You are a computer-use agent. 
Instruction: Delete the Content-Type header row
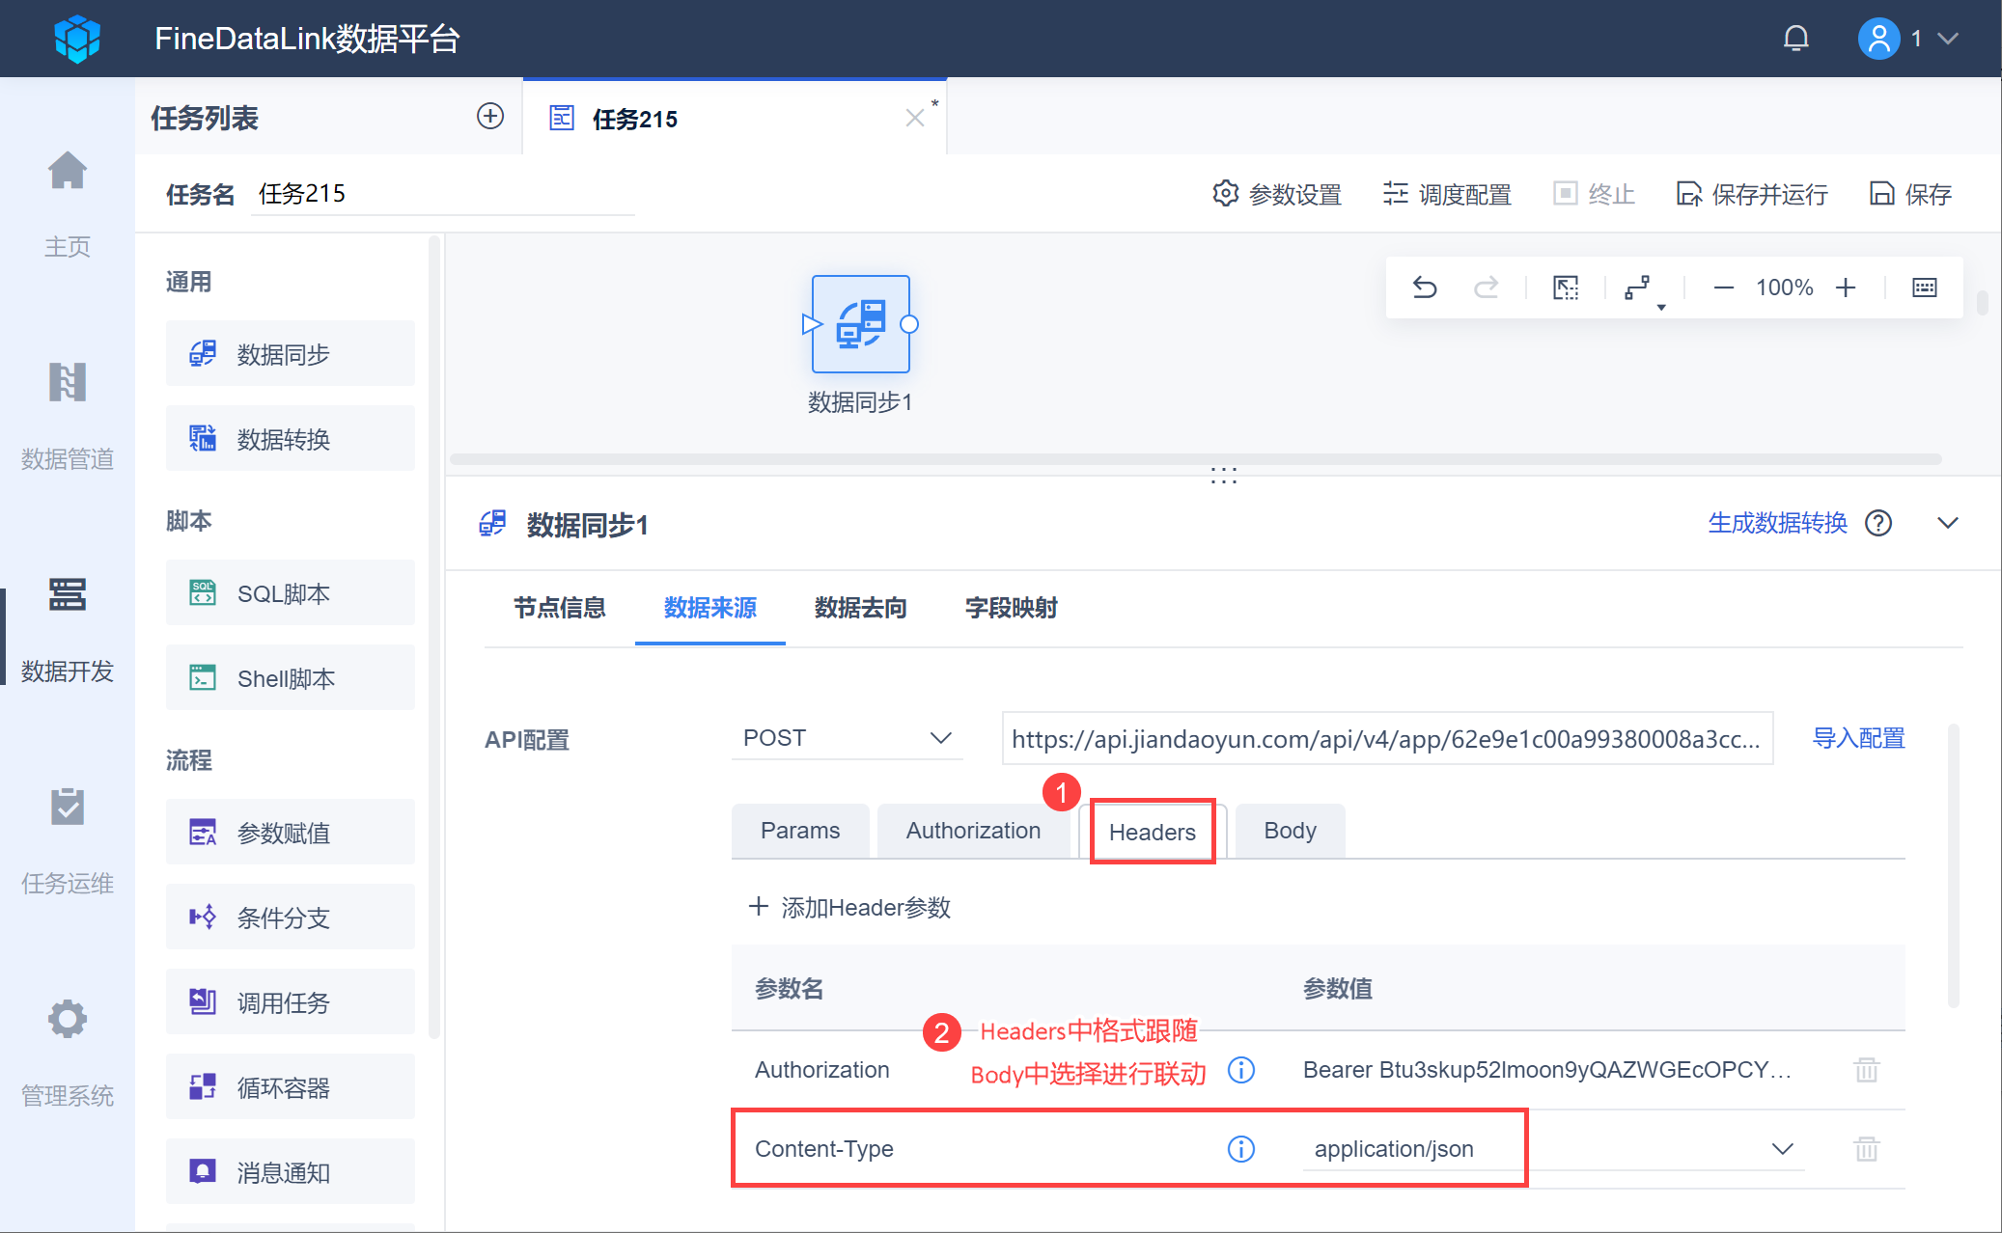pyautogui.click(x=1866, y=1149)
